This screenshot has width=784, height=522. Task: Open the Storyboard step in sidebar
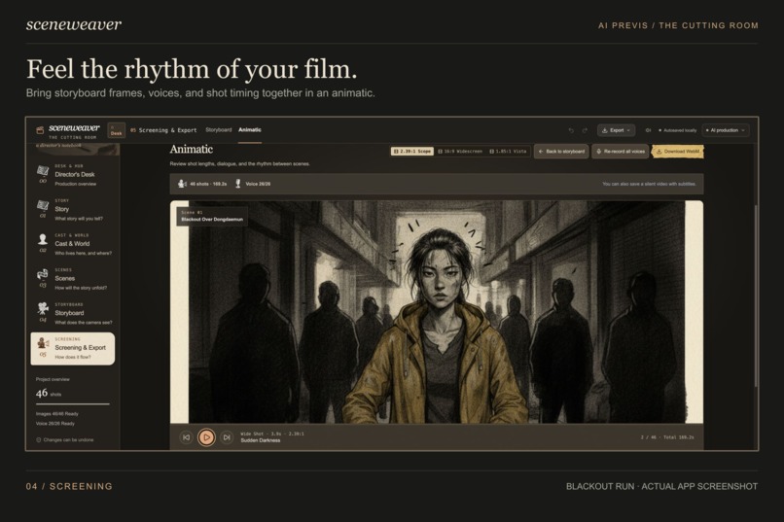[x=73, y=313]
